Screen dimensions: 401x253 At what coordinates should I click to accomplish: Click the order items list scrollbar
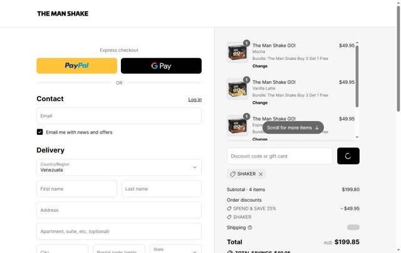point(357,76)
